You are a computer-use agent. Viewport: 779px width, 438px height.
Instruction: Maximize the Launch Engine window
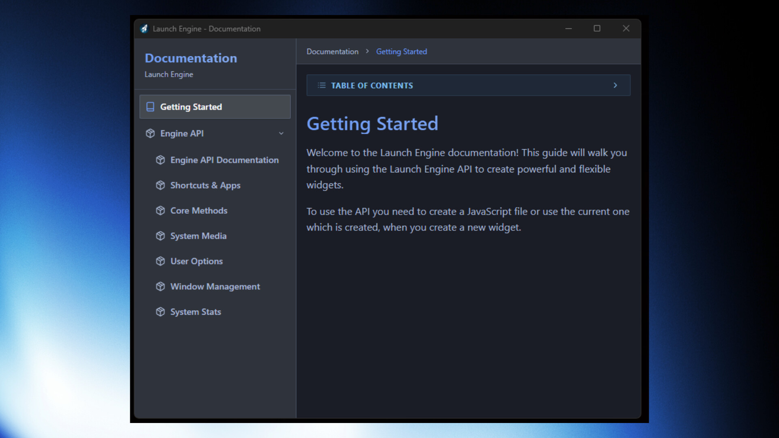pyautogui.click(x=597, y=28)
